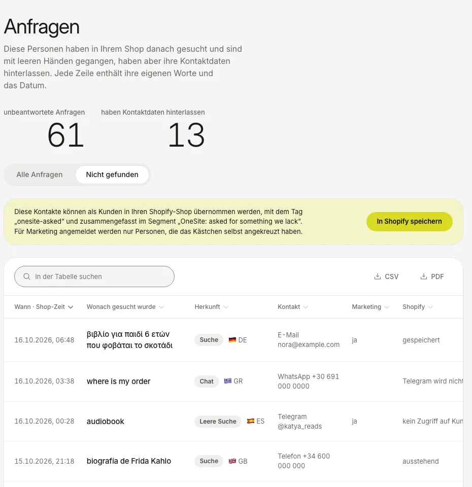This screenshot has height=487, width=472.
Task: Open the Shopify column chevron
Action: pos(430,307)
